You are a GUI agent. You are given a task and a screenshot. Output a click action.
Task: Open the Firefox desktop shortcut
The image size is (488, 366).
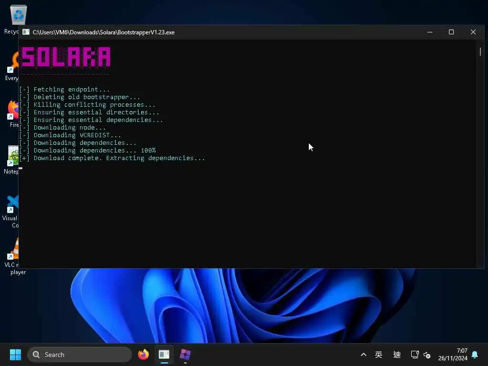point(13,112)
